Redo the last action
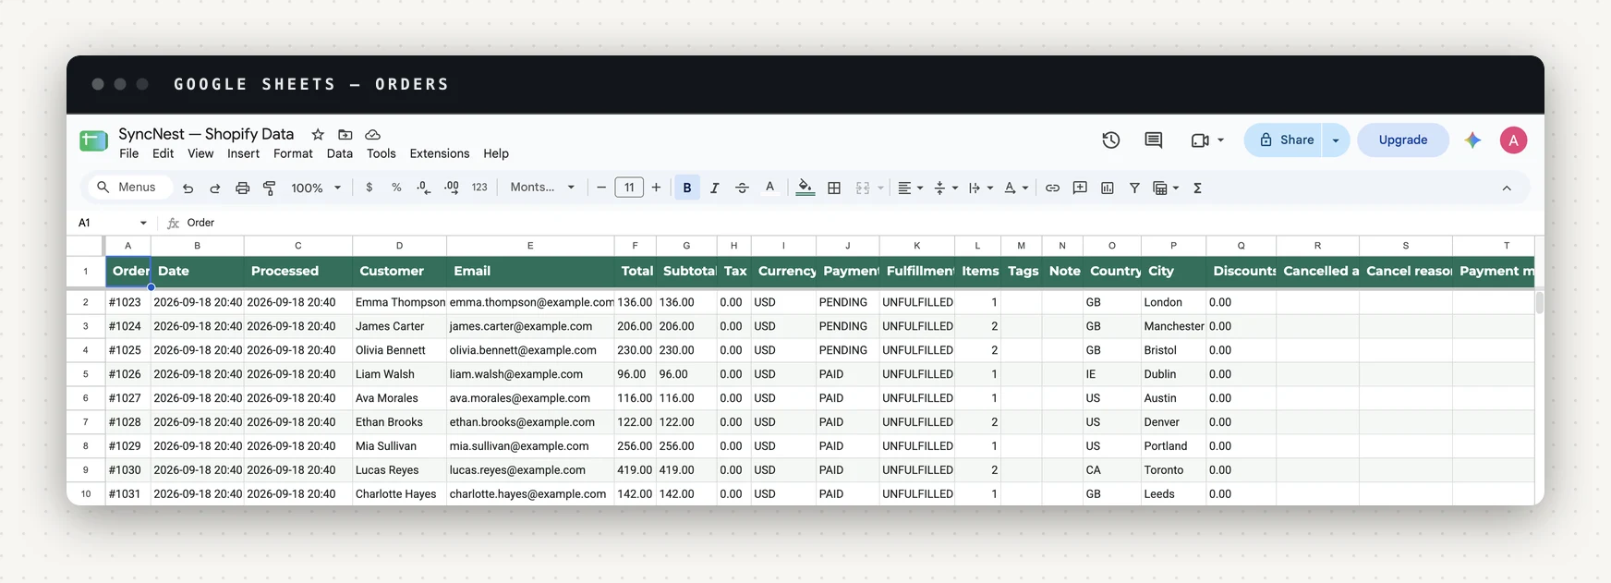The image size is (1611, 583). [x=215, y=188]
